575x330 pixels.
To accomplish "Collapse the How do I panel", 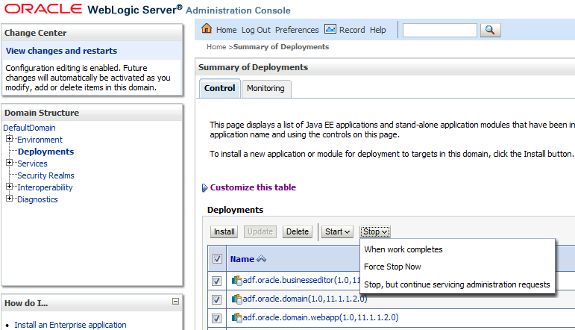I will pyautogui.click(x=176, y=302).
